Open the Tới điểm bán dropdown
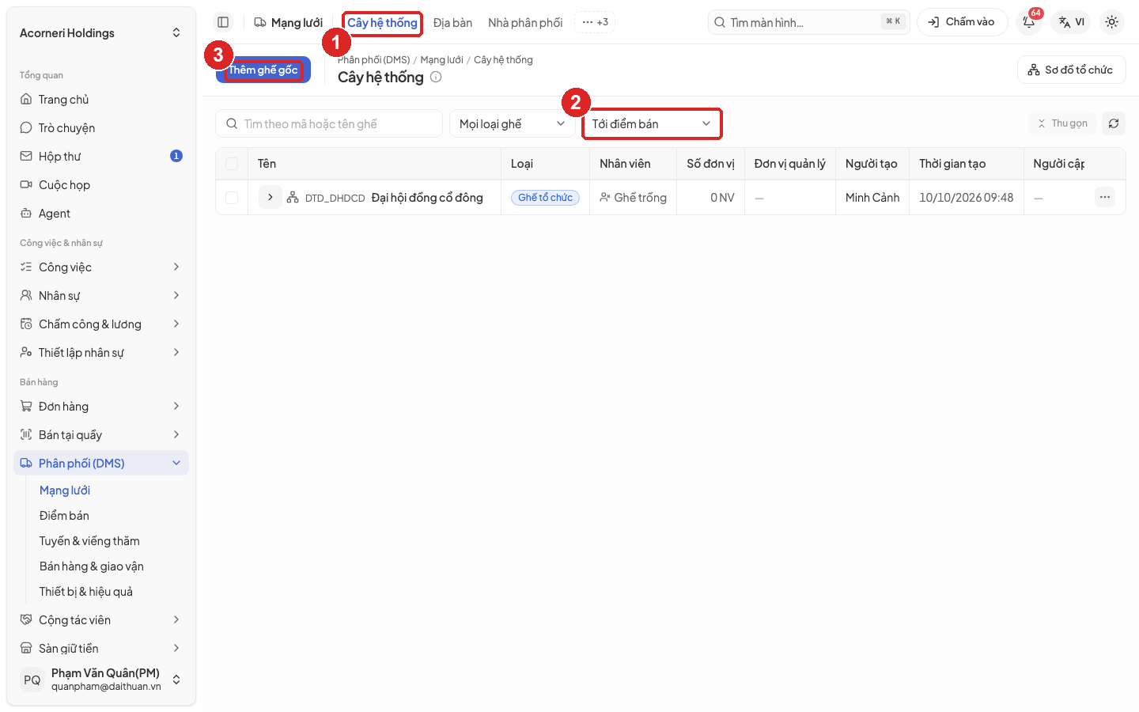 (x=652, y=123)
